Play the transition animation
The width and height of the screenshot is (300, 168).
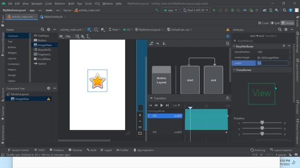point(161,105)
